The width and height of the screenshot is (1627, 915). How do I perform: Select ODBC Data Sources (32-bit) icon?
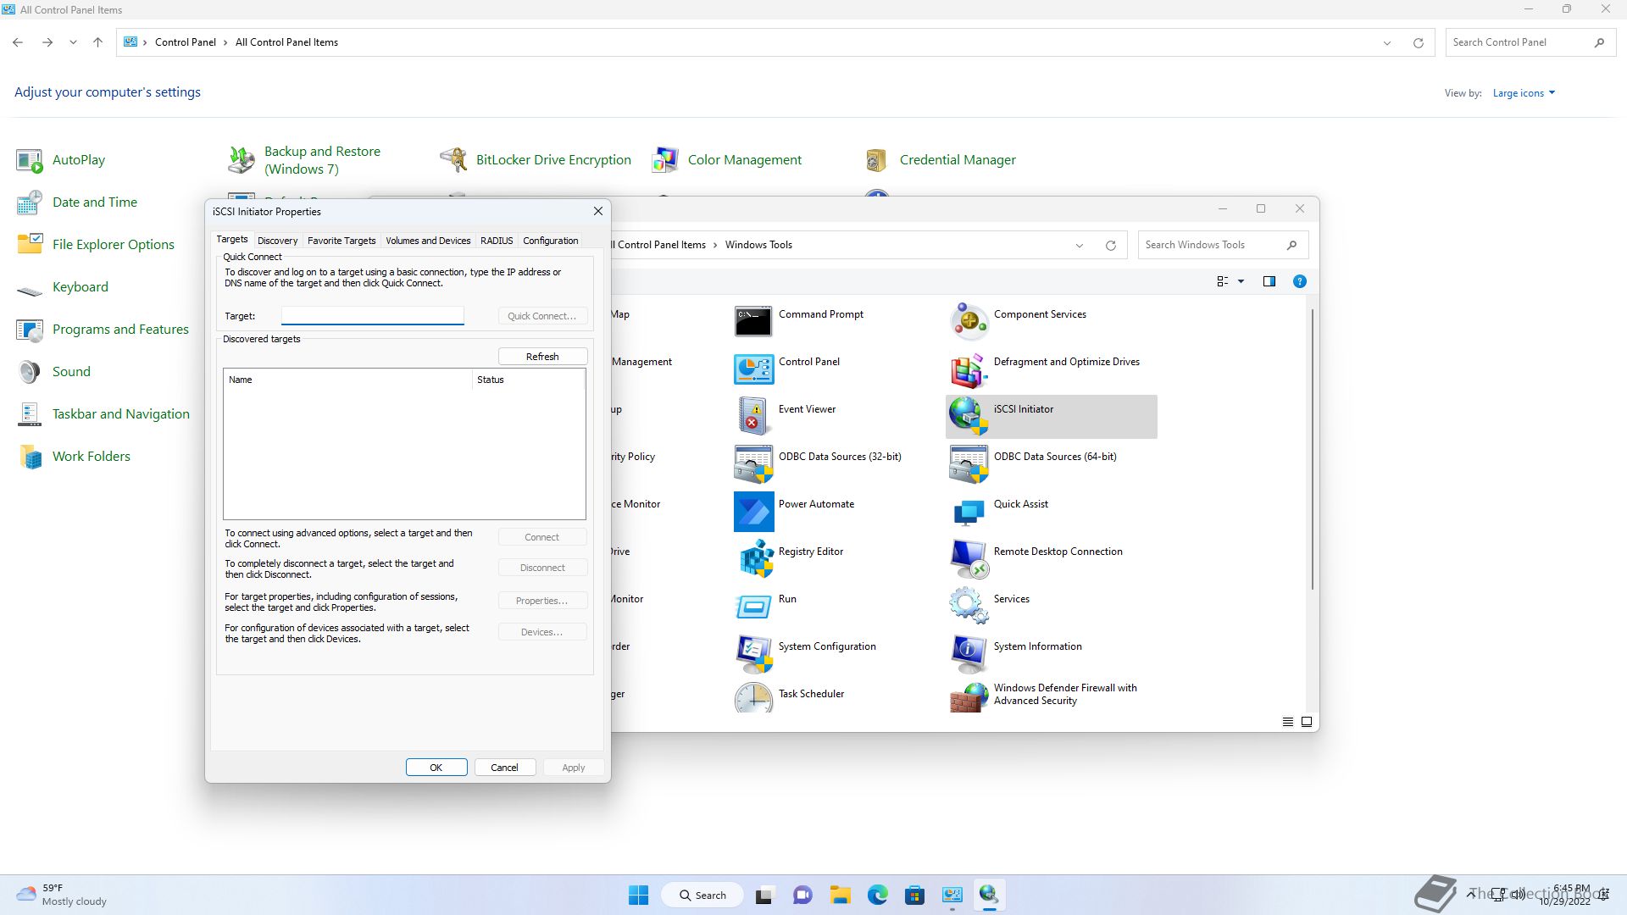(x=753, y=463)
